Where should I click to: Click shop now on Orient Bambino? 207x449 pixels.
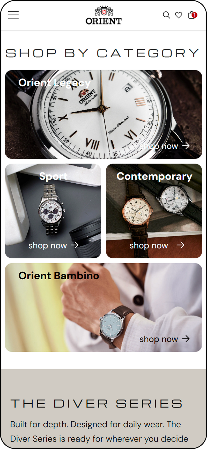pyautogui.click(x=159, y=339)
